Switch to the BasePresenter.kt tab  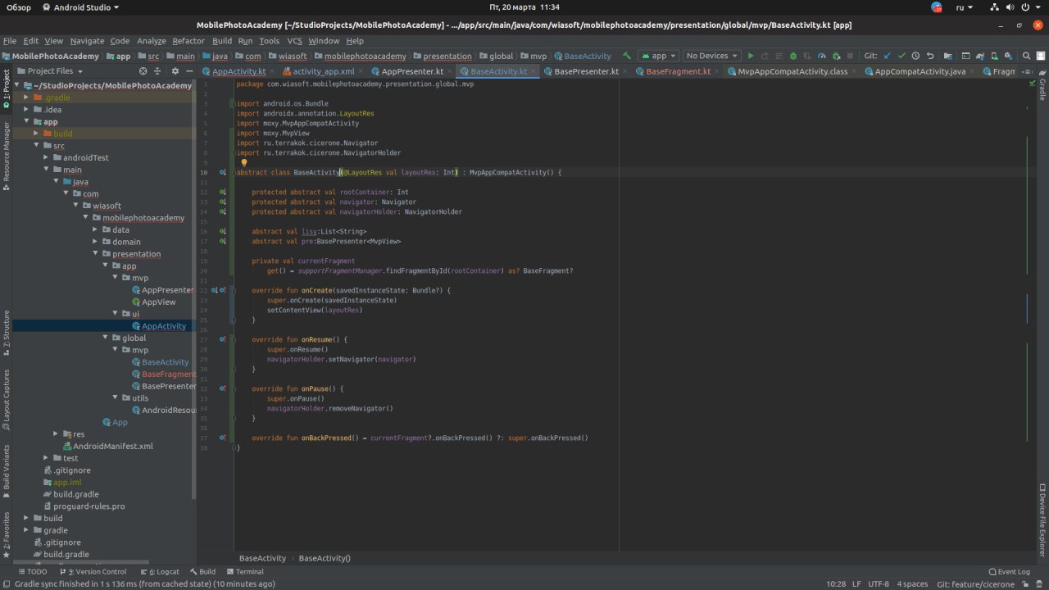pos(586,71)
